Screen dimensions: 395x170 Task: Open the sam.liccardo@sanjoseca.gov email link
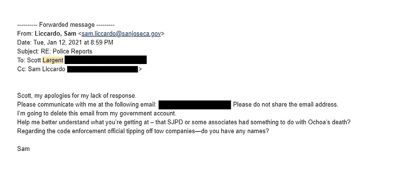121,33
